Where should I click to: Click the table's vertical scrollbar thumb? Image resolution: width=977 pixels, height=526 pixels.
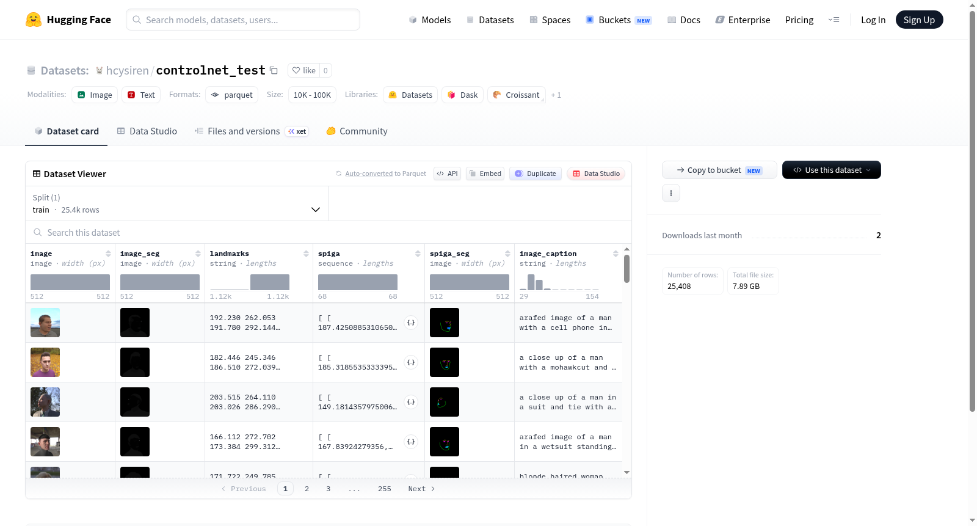click(x=627, y=269)
